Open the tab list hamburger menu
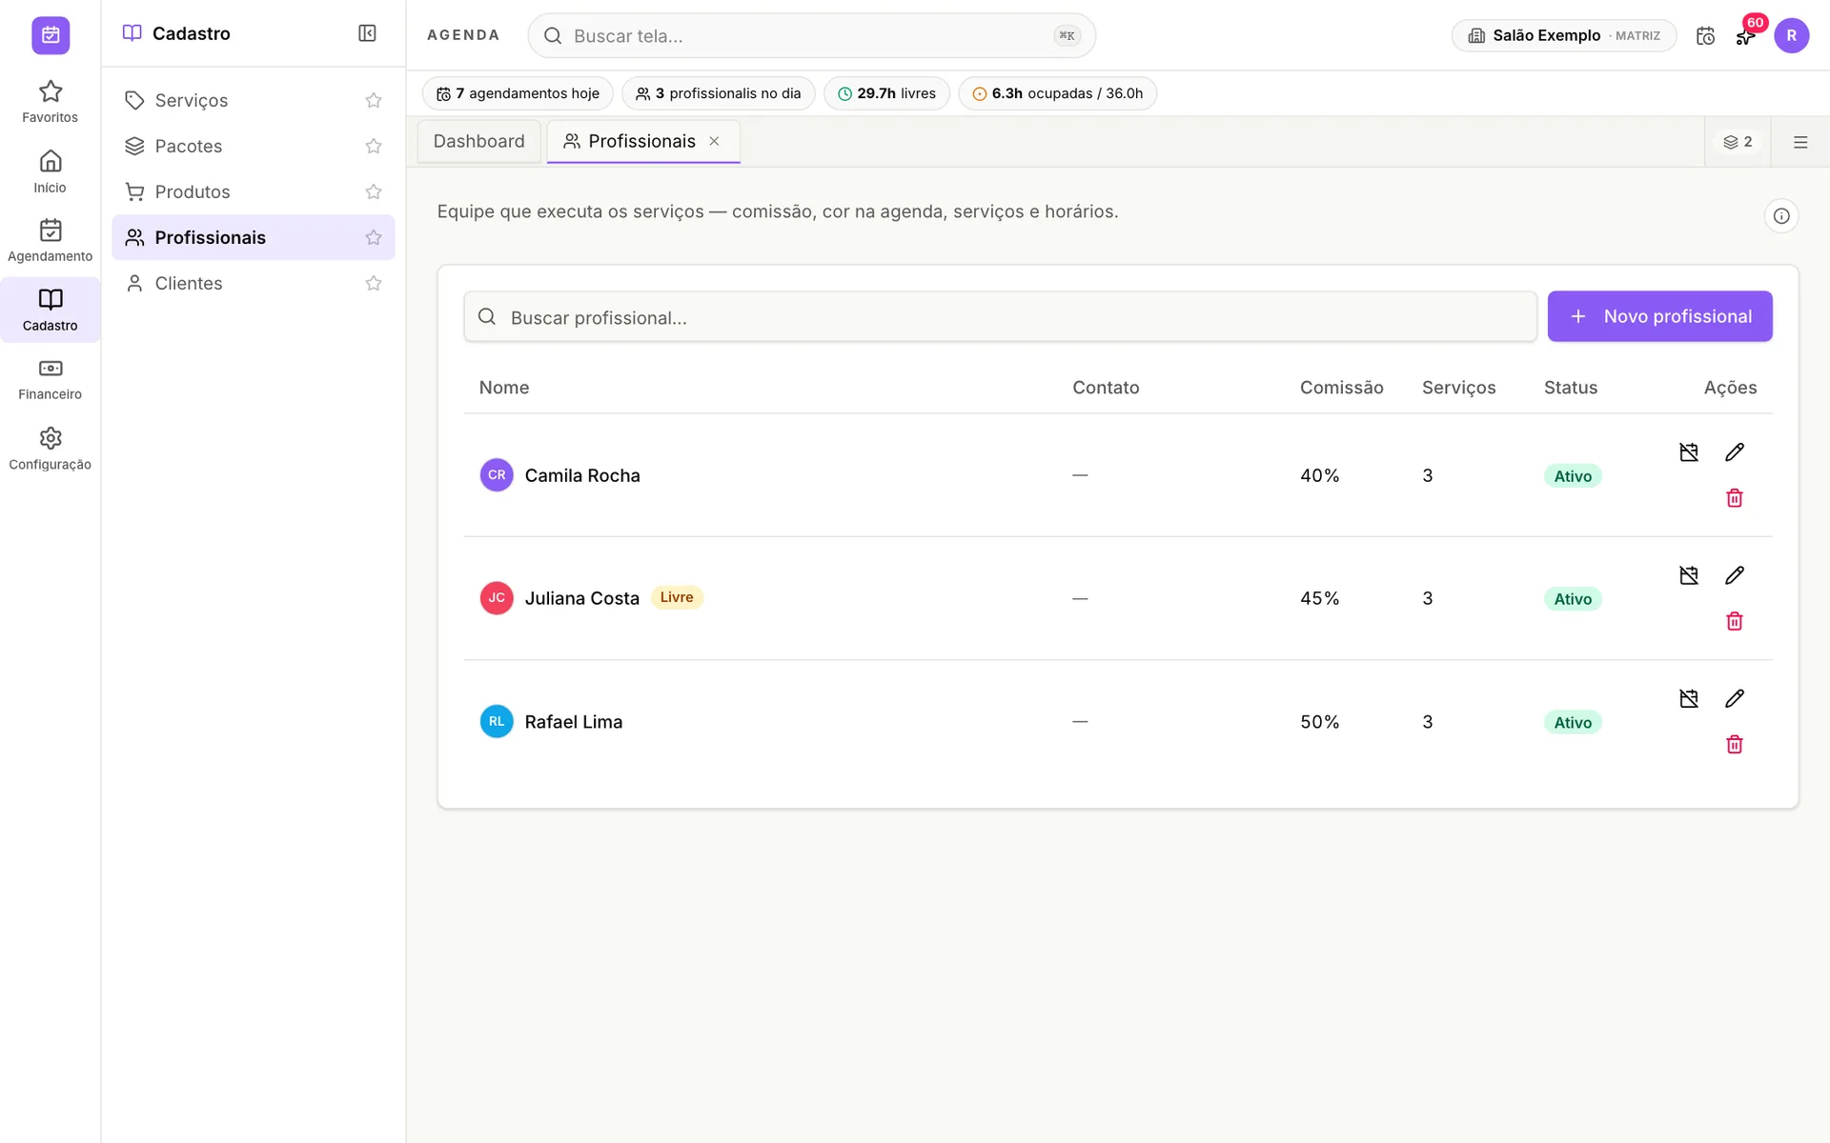1830x1143 pixels. 1799,142
